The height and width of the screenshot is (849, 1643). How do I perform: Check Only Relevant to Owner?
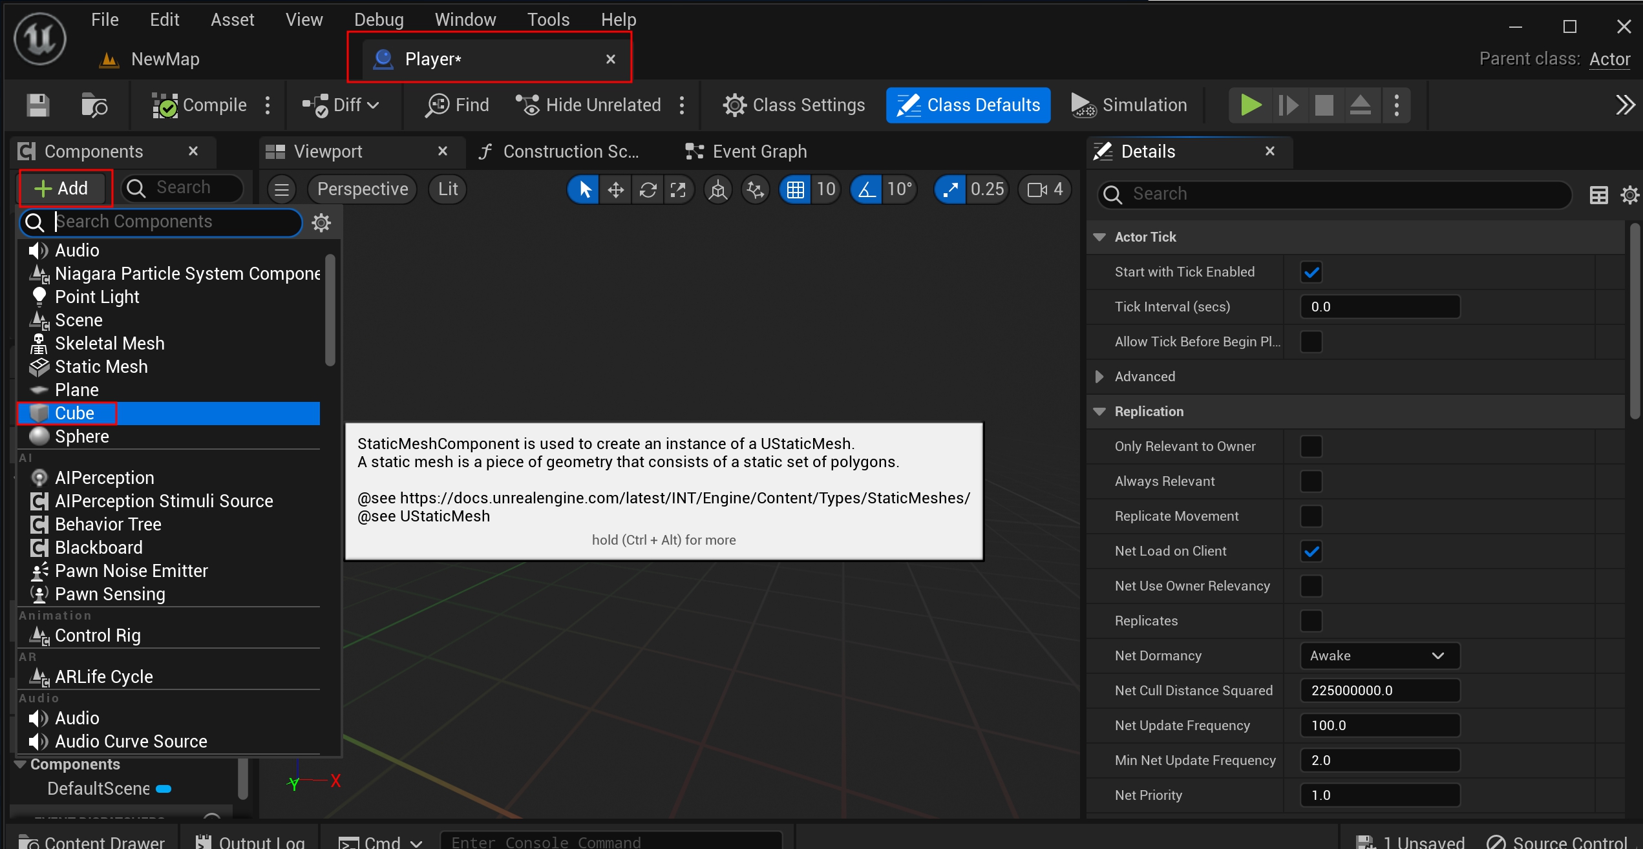click(1311, 446)
